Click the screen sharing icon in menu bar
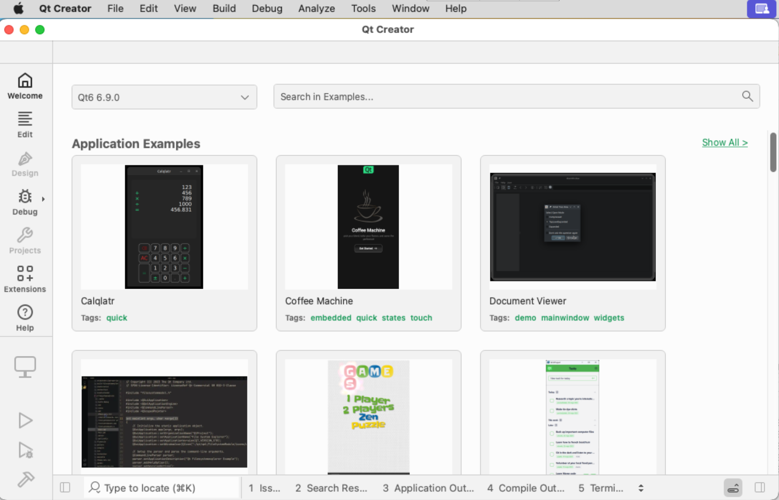This screenshot has width=779, height=500. [x=762, y=9]
